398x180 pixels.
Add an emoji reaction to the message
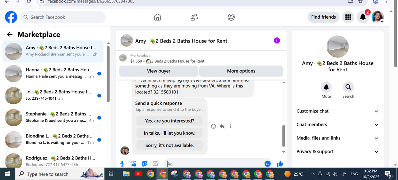point(213,126)
